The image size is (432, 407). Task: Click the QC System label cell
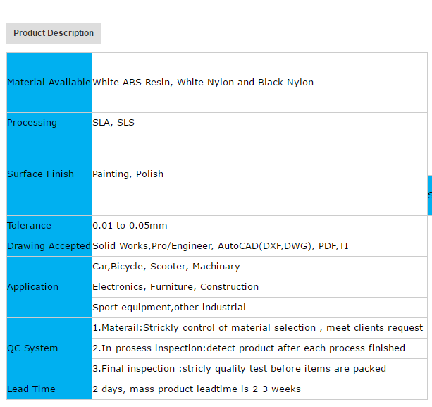click(x=32, y=348)
